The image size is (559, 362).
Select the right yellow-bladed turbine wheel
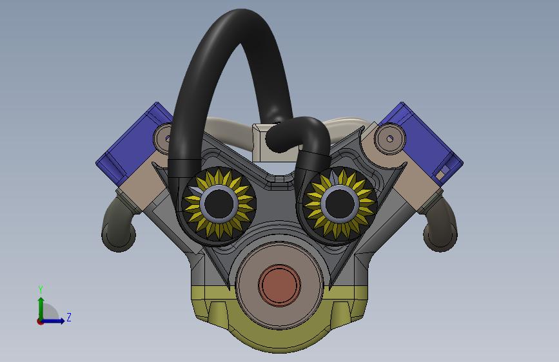tap(339, 203)
